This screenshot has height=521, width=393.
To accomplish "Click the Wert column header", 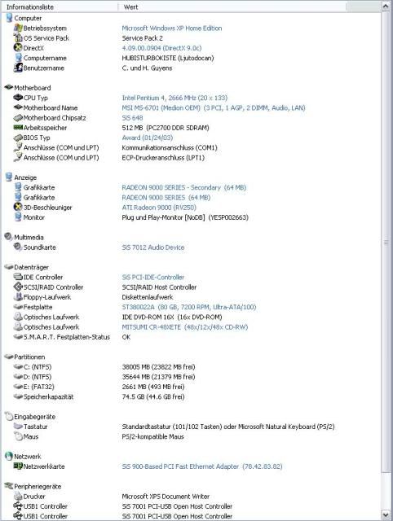I will (x=232, y=7).
